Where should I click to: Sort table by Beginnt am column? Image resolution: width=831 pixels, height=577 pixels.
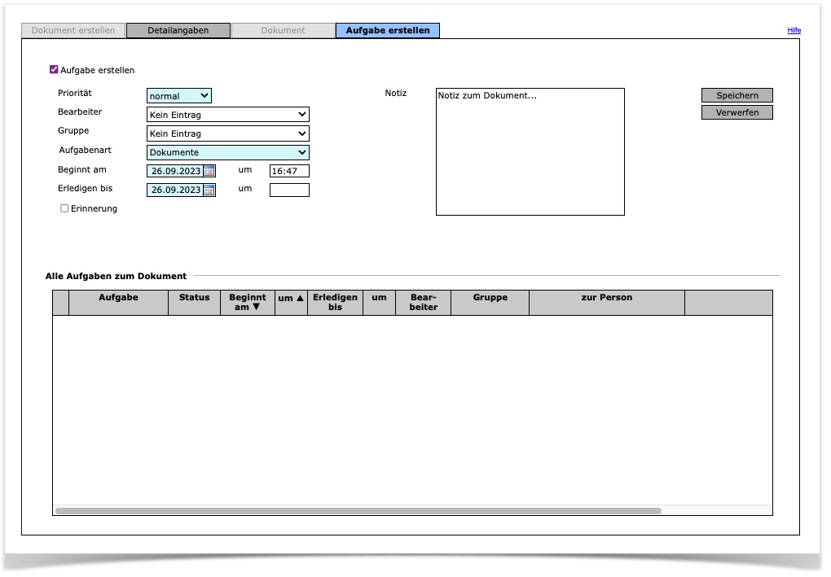248,302
